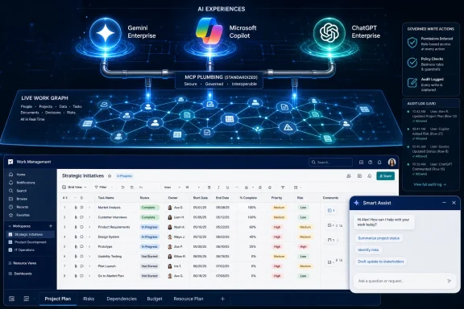Click Draft update to stakeholders suggestion
This screenshot has width=464, height=309.
(x=380, y=262)
